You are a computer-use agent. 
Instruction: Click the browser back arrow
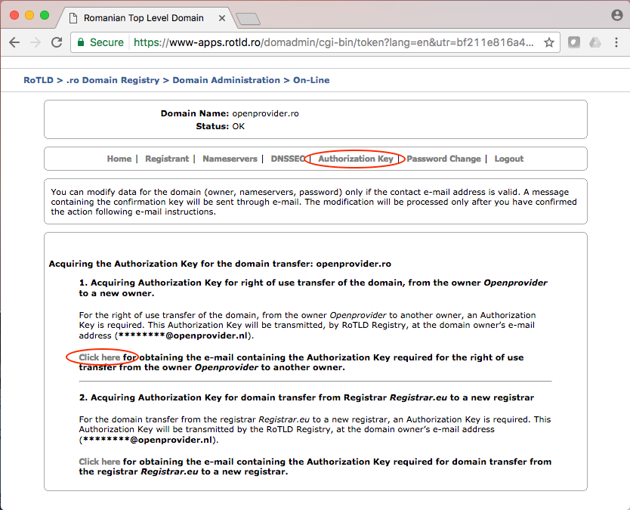(x=14, y=43)
